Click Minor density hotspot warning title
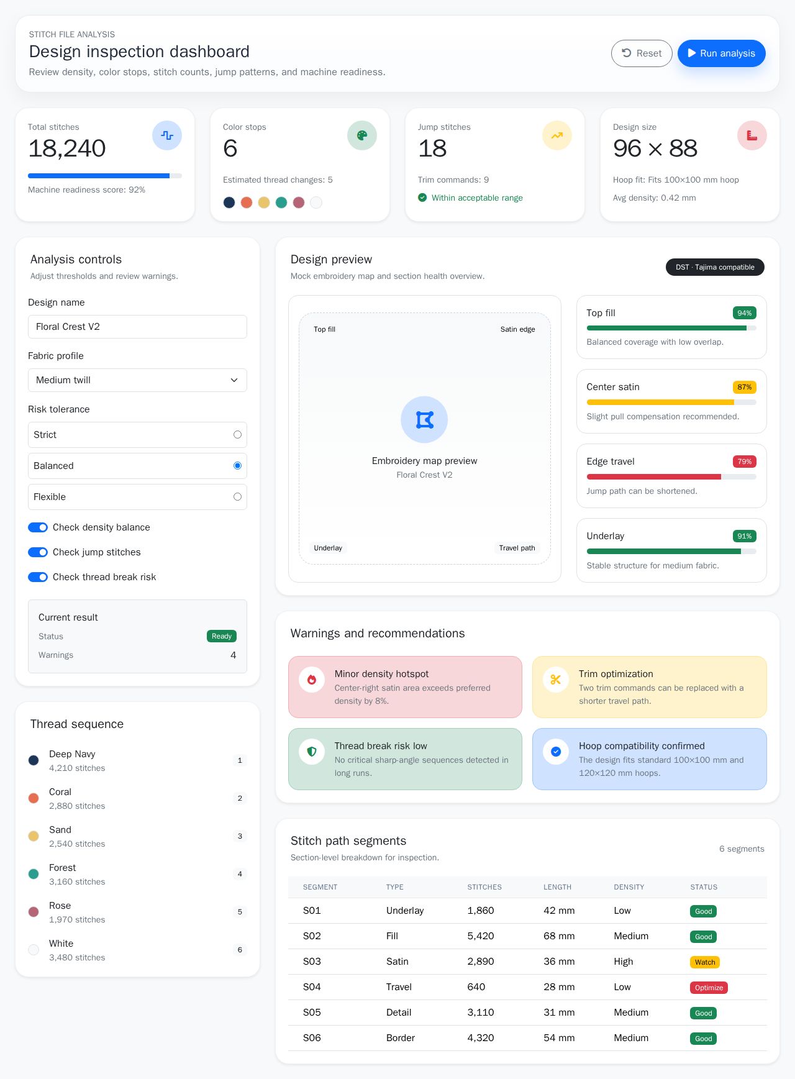 tap(381, 674)
